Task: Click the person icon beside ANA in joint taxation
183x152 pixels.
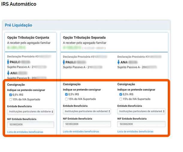Action: click(8, 72)
